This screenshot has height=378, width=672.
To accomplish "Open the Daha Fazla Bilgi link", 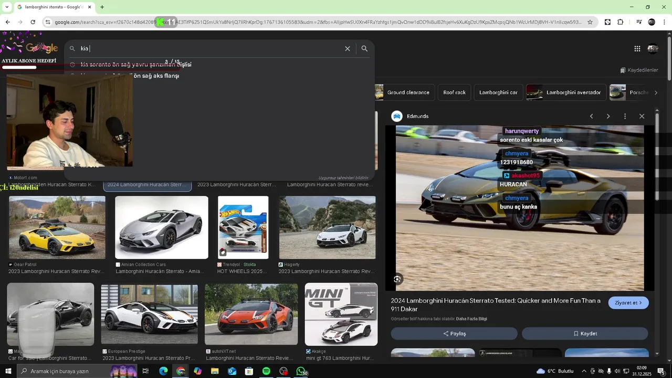I will [x=471, y=319].
